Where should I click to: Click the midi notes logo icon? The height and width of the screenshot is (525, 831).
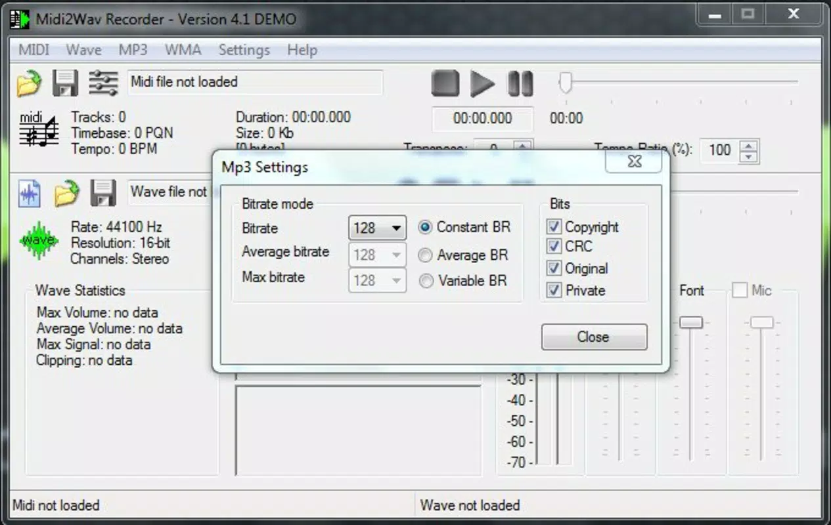(39, 129)
